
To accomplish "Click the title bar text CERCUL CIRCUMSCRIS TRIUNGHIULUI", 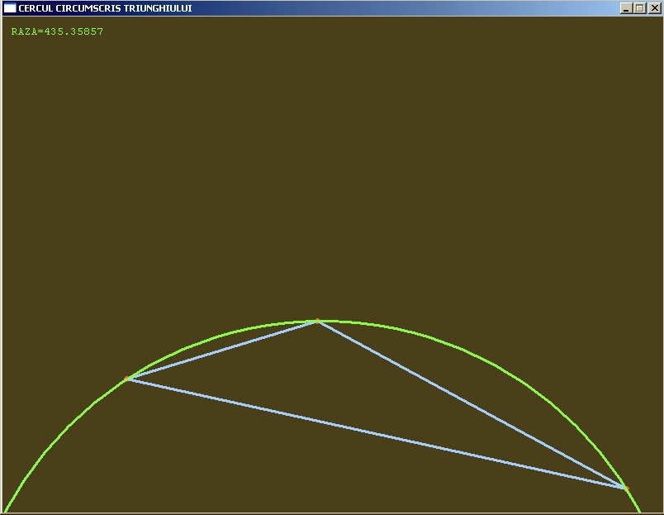I will (105, 8).
